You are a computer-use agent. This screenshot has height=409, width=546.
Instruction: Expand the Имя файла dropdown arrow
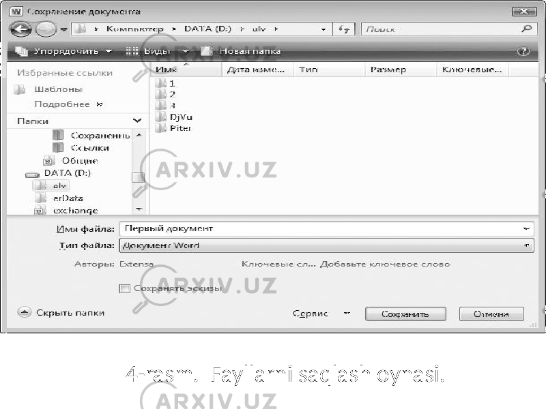pos(526,228)
